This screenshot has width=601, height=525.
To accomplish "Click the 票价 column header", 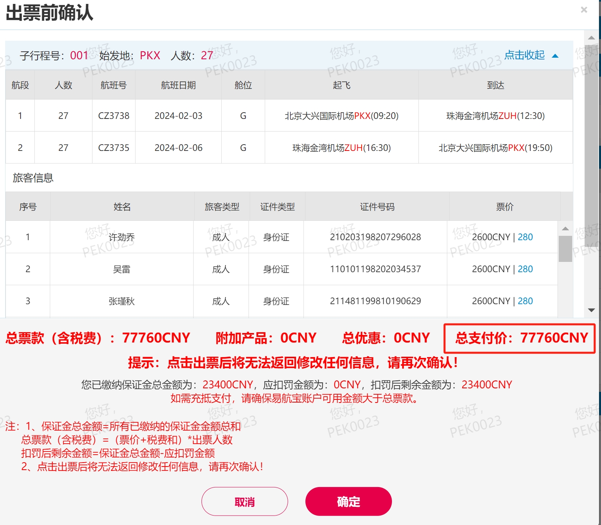I will point(505,207).
